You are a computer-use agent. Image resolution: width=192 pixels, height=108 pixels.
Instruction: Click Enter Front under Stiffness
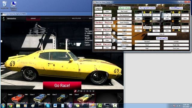176,15
